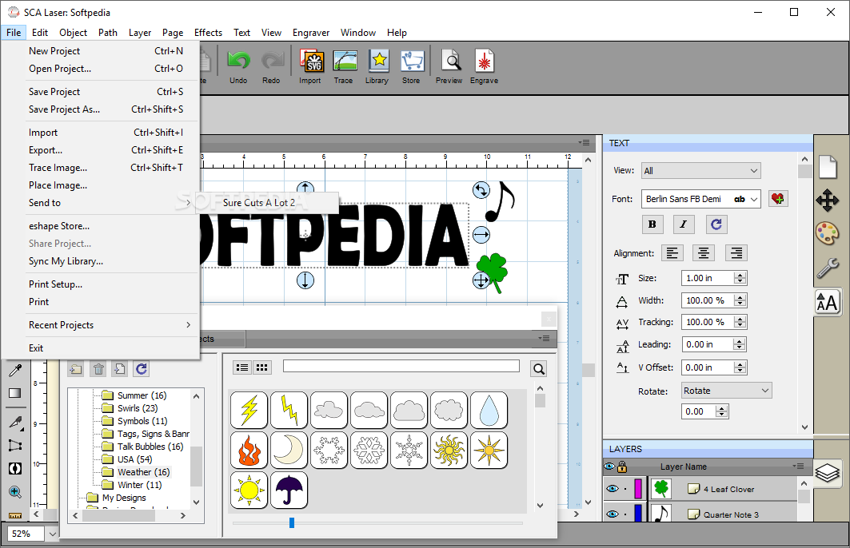Open the stacked layers panel icon
The width and height of the screenshot is (850, 548).
pos(828,473)
